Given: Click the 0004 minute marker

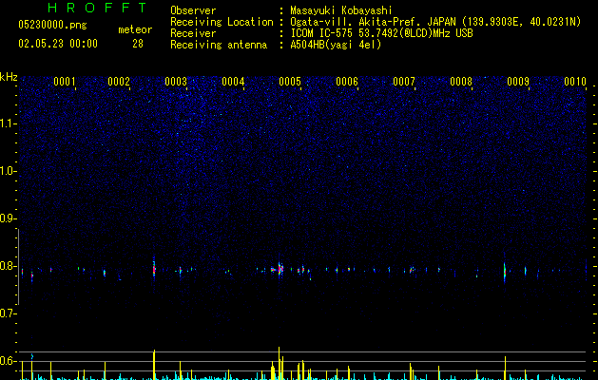Looking at the screenshot, I should click(x=233, y=82).
